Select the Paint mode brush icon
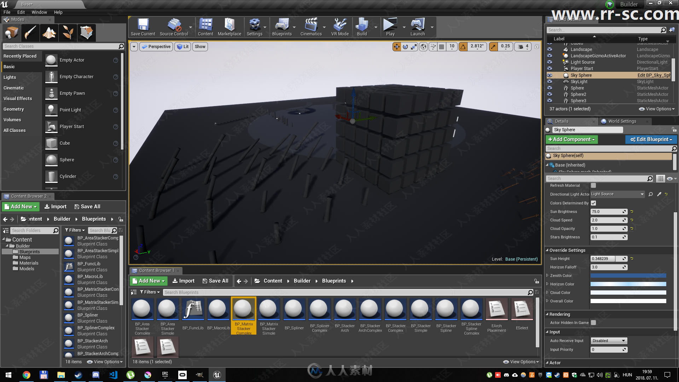This screenshot has height=382, width=679. point(30,33)
